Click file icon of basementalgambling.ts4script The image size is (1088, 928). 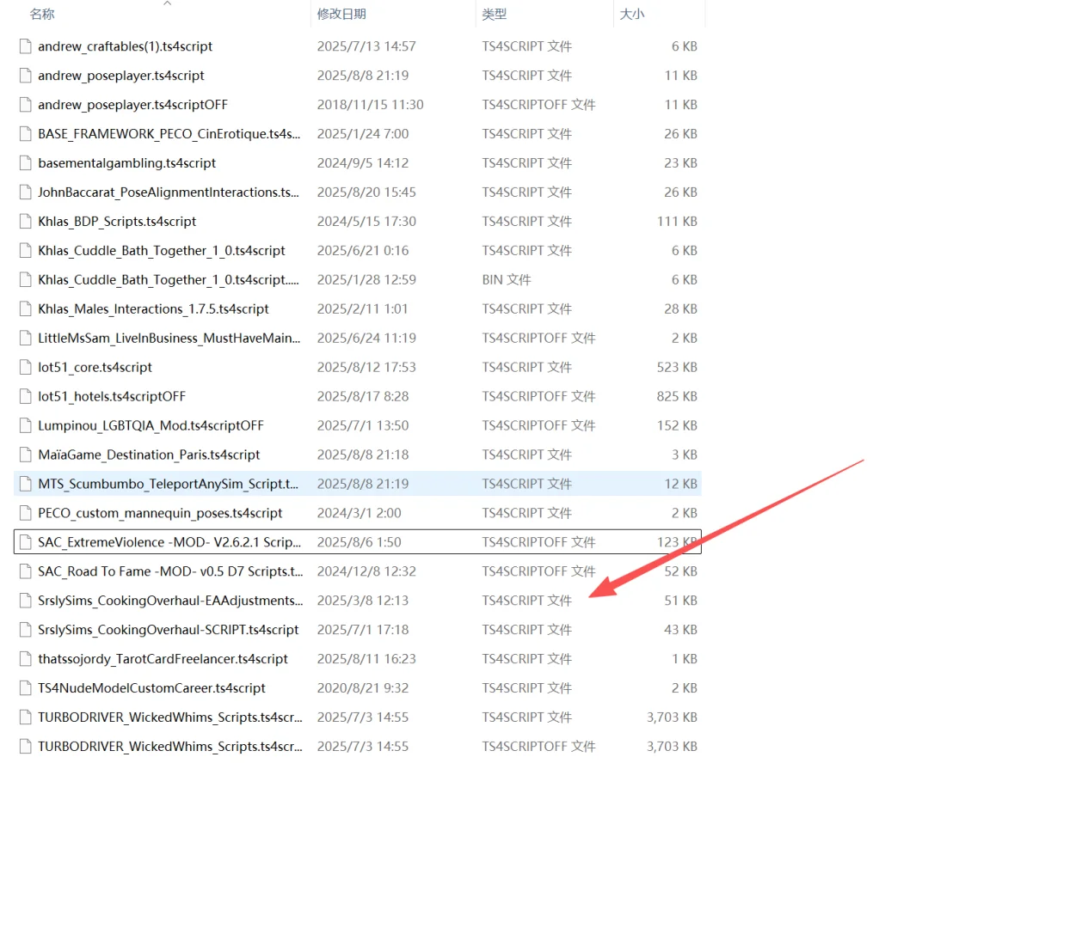point(26,163)
